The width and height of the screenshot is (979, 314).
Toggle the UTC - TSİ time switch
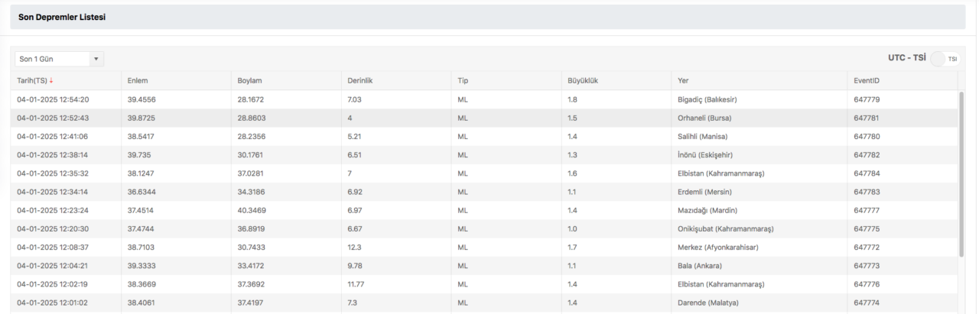[945, 59]
